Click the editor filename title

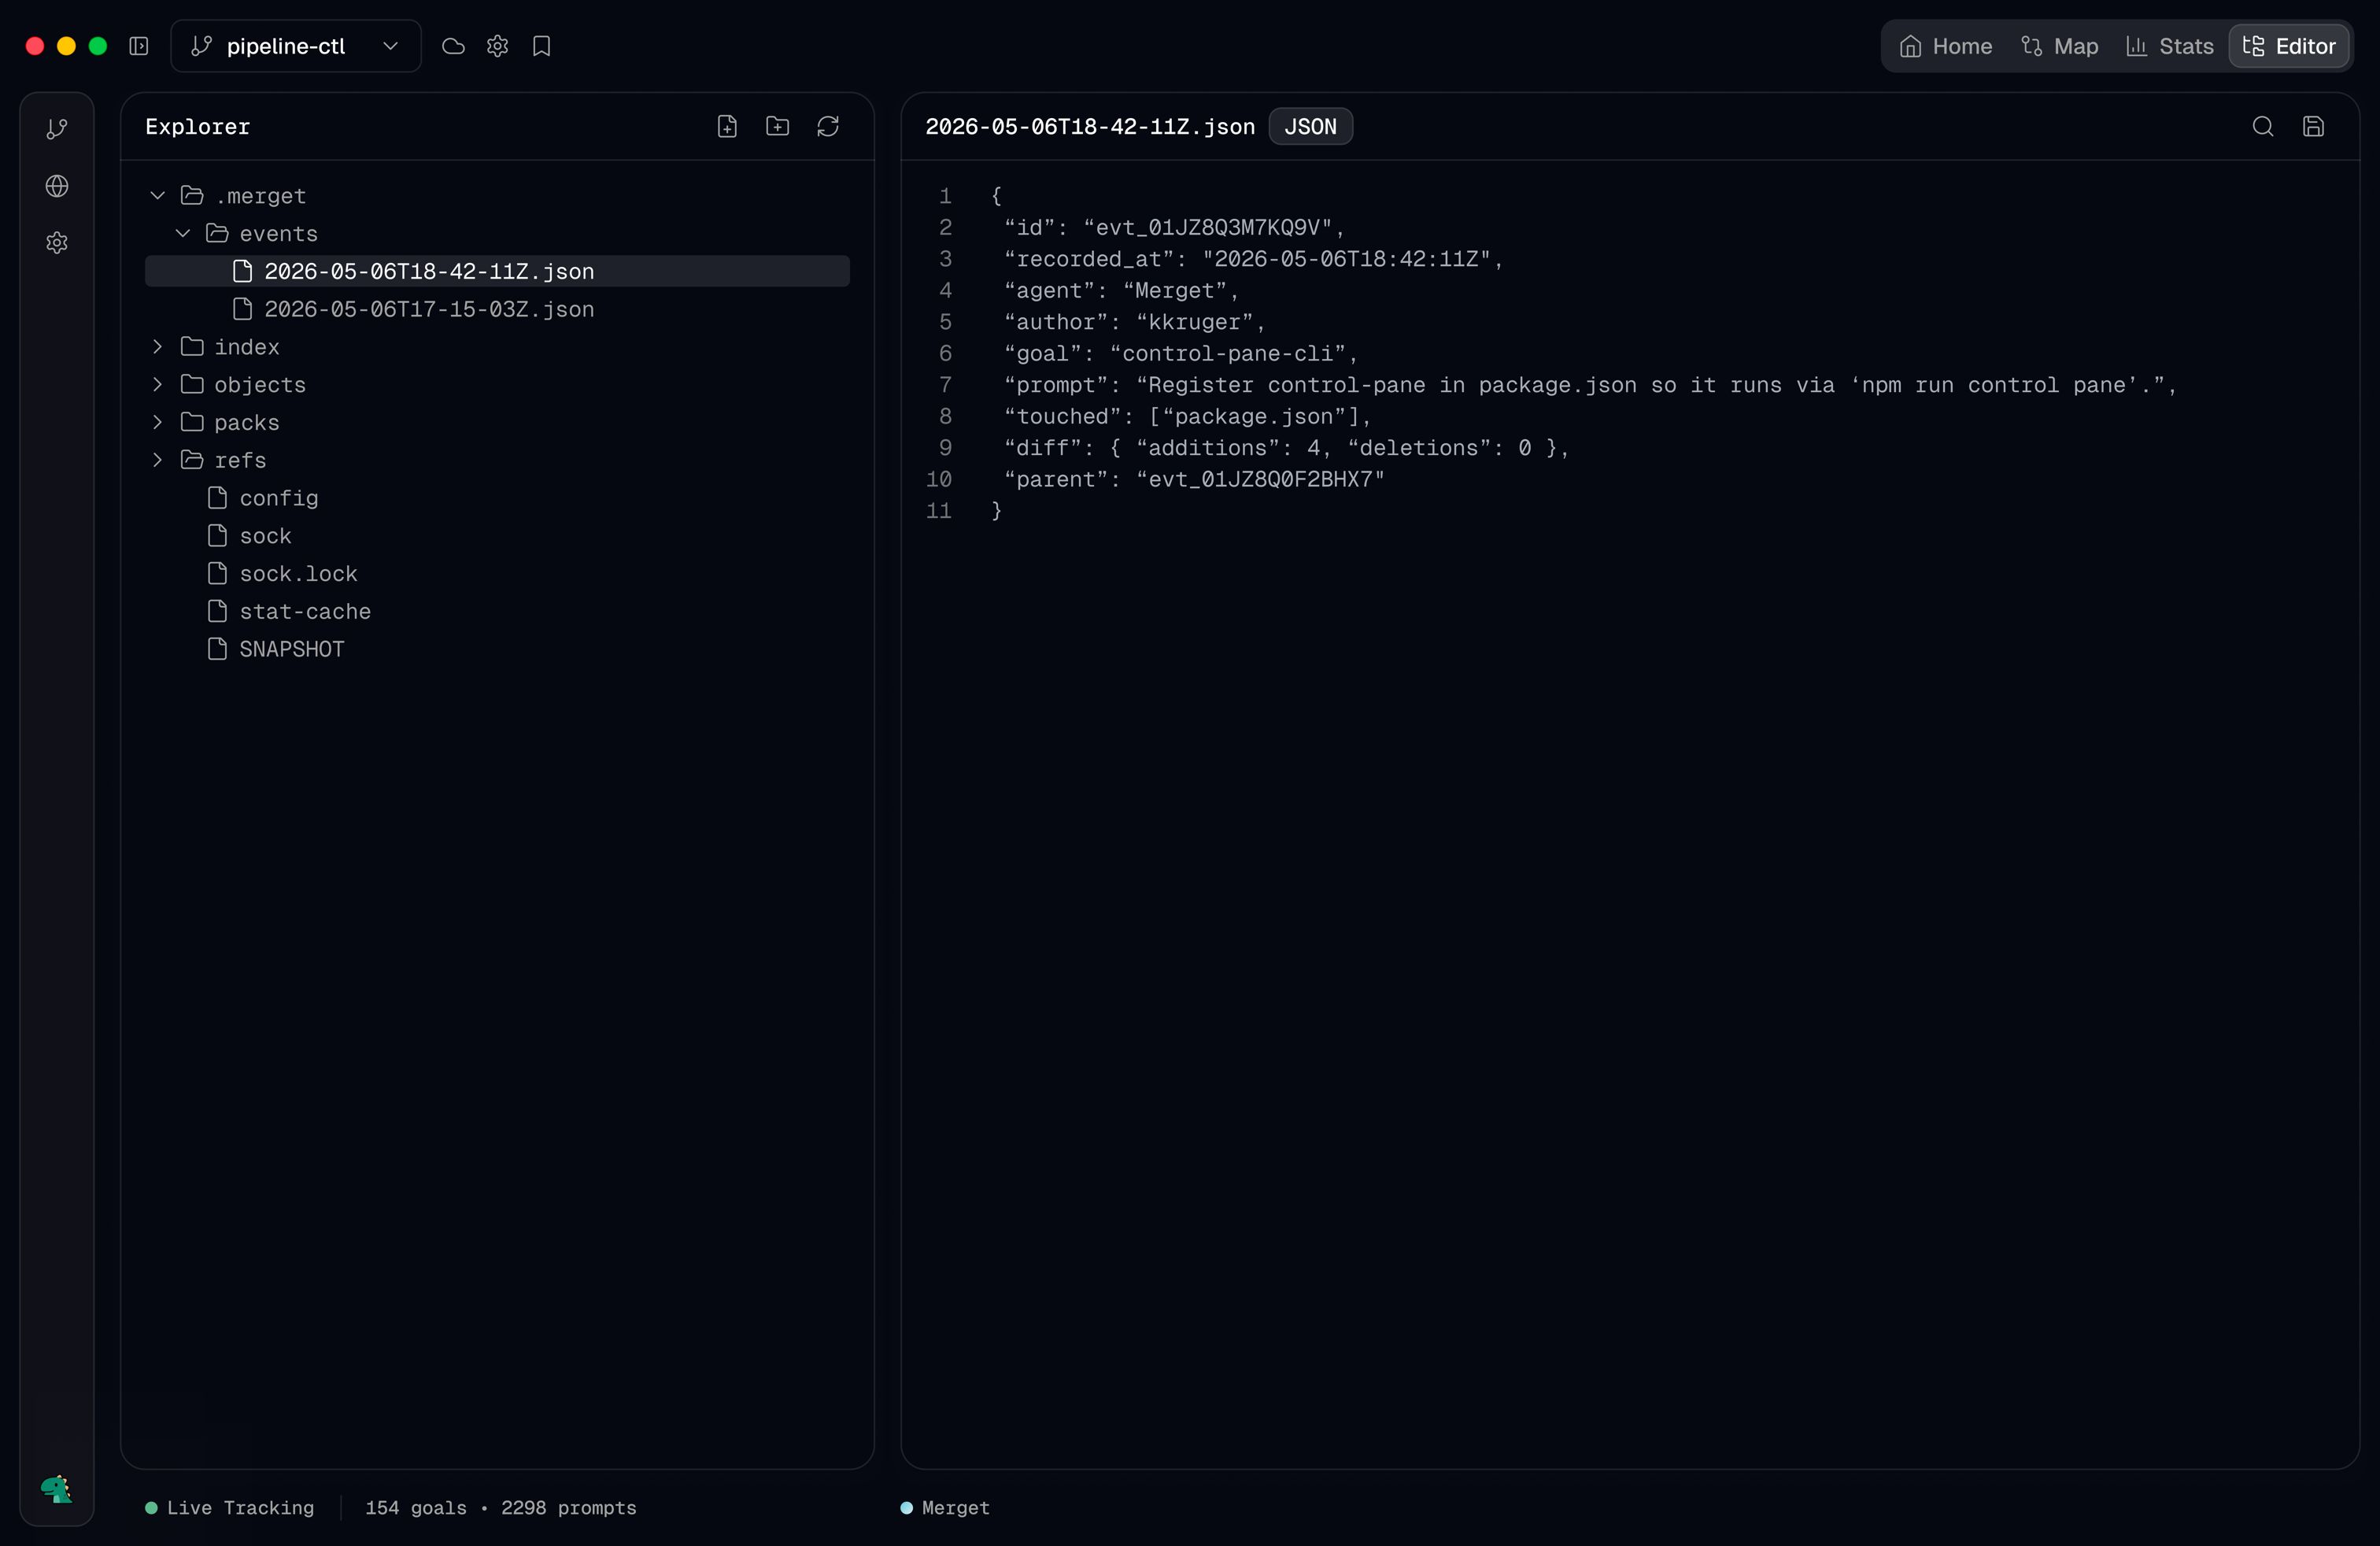click(x=1089, y=126)
